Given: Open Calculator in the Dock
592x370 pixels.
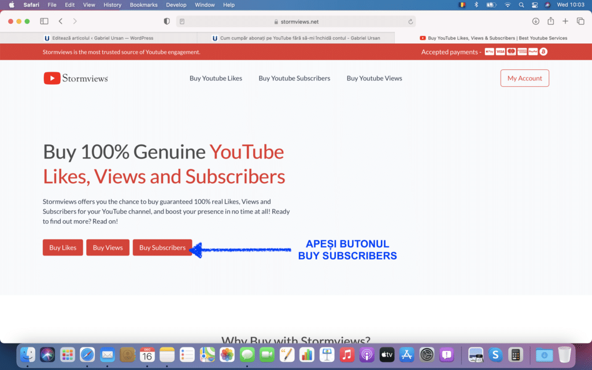Looking at the screenshot, I should pos(515,354).
